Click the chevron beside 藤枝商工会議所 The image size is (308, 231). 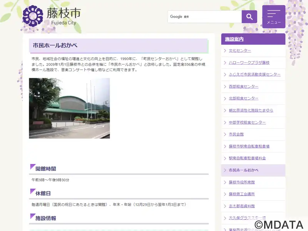click(225, 194)
